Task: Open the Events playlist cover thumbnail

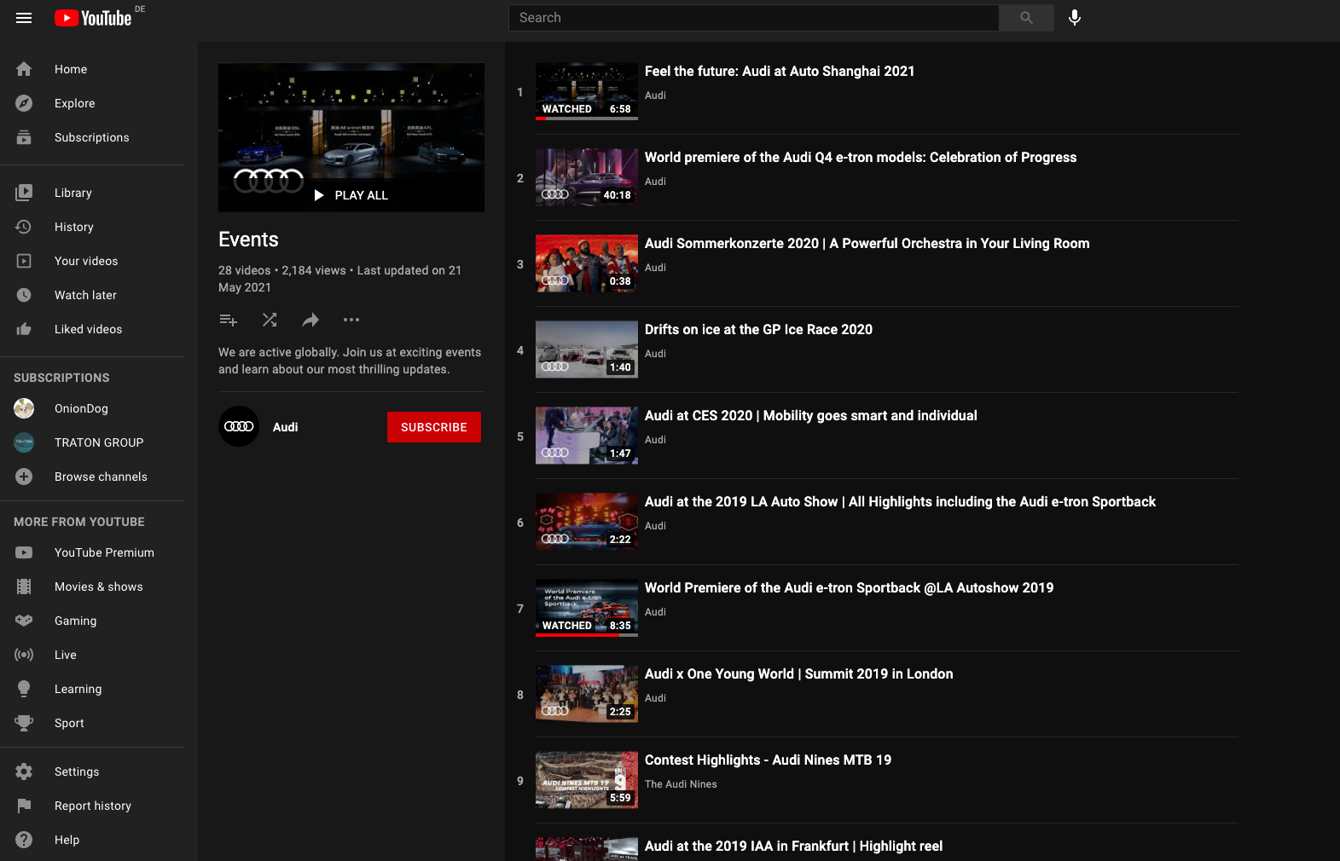Action: [351, 137]
